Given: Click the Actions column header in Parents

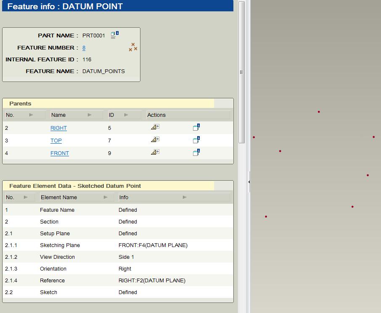Looking at the screenshot, I should pos(156,115).
